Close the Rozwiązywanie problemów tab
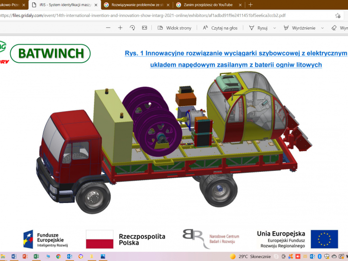The image size is (348, 261). [x=167, y=4]
